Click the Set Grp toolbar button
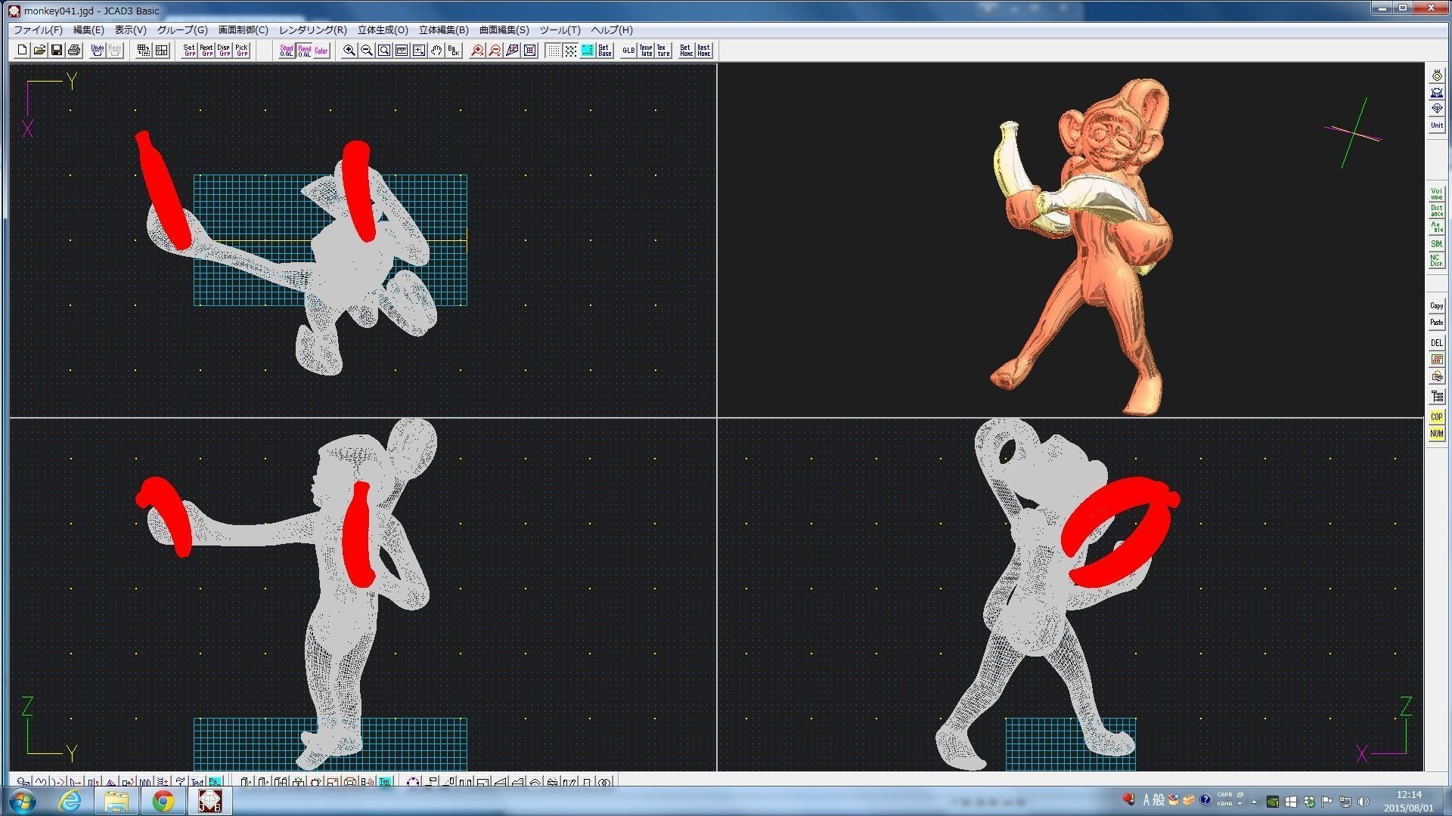The height and width of the screenshot is (816, 1452). pos(189,50)
